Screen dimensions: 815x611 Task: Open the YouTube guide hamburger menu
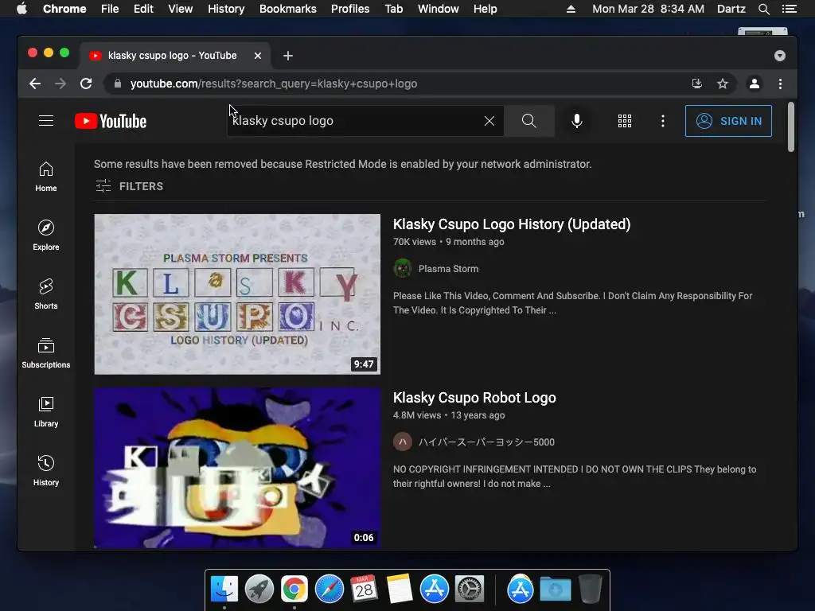pos(46,121)
